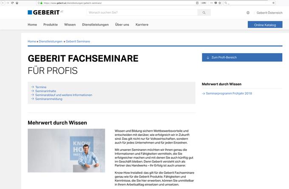Click the Online Katalog button
The width and height of the screenshot is (289, 189).
pyautogui.click(x=265, y=25)
